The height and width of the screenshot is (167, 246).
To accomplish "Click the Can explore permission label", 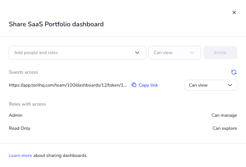I will click(x=225, y=128).
